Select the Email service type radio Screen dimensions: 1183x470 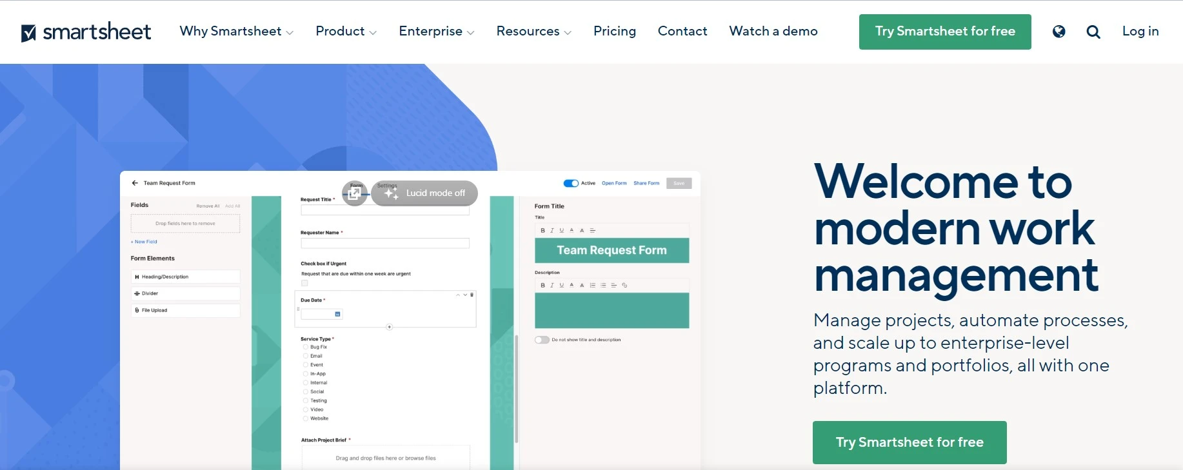click(306, 356)
